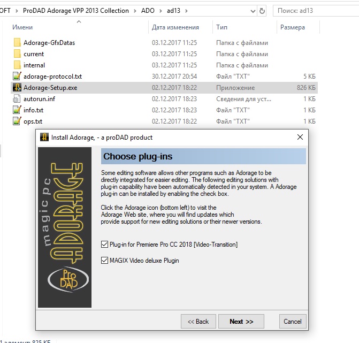Select ops.txt file name
Viewport: 359px width, 343px height.
point(33,121)
